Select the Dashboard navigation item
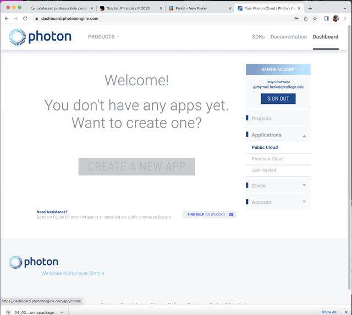The width and height of the screenshot is (352, 315). pyautogui.click(x=326, y=37)
